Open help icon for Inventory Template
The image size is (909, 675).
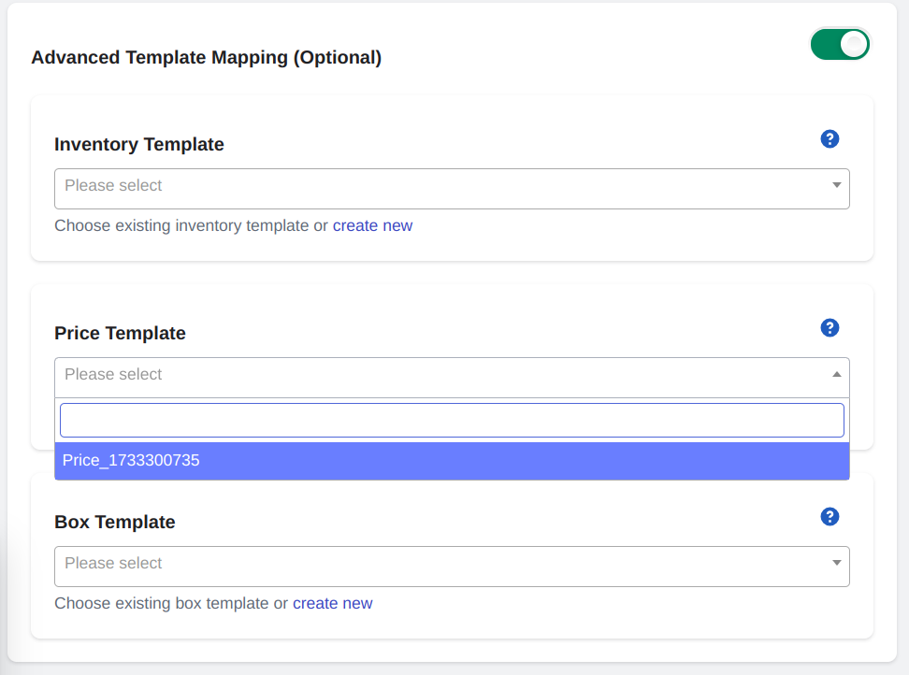coord(830,139)
